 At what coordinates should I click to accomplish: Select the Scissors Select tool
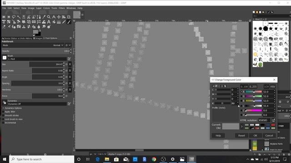pyautogui.click(x=29, y=17)
